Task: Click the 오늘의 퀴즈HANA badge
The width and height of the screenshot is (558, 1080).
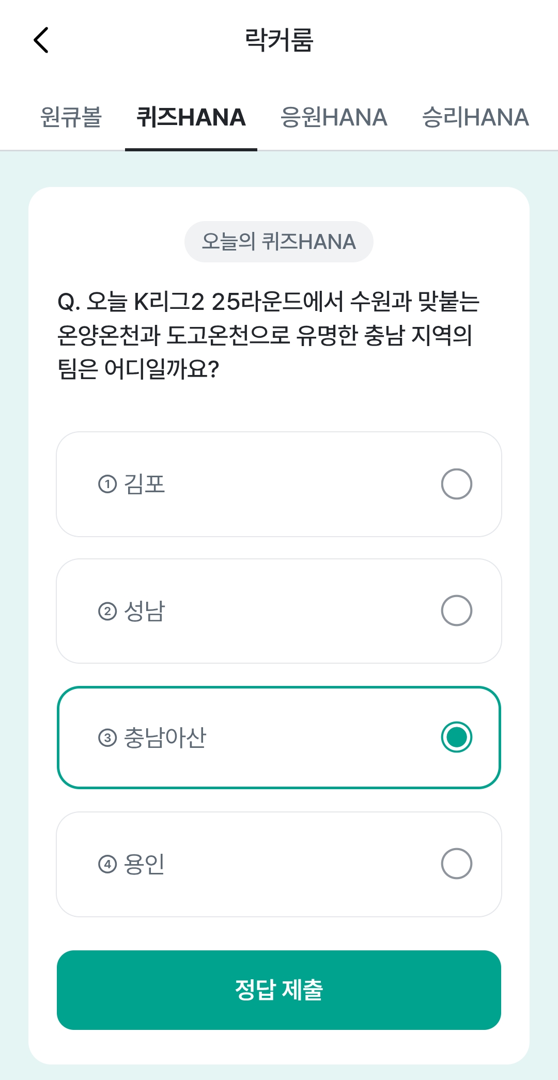Action: click(x=279, y=242)
